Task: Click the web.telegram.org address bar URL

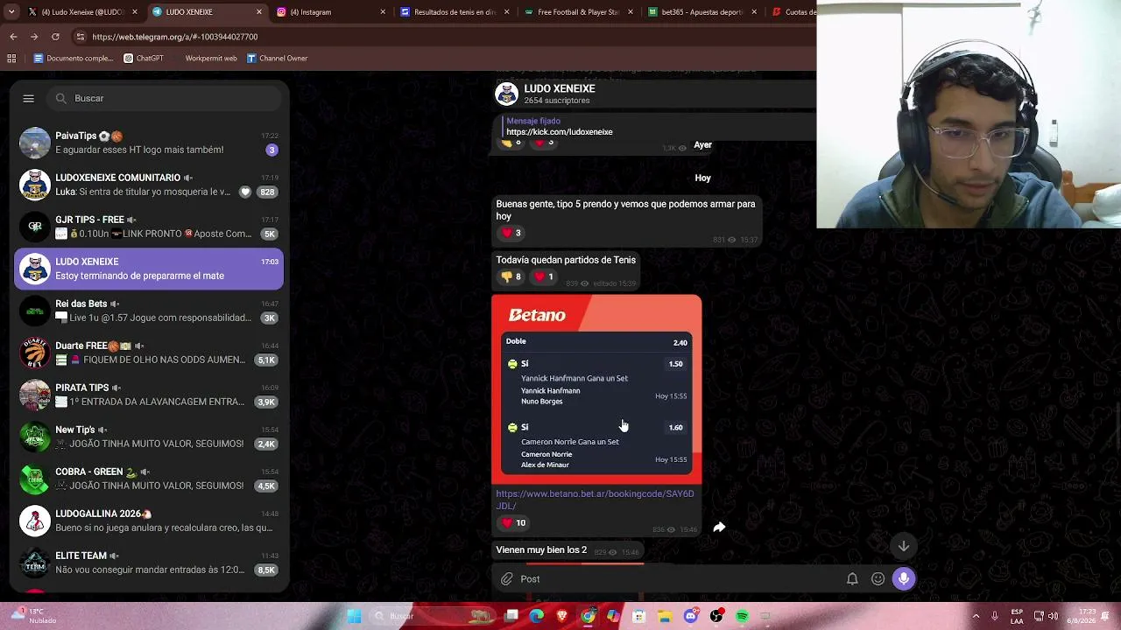Action: coord(175,38)
